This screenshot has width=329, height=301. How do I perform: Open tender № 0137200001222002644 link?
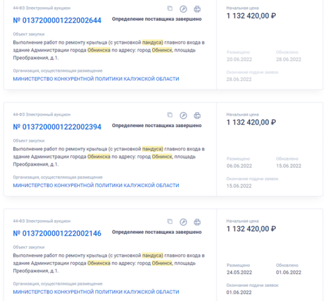point(57,20)
